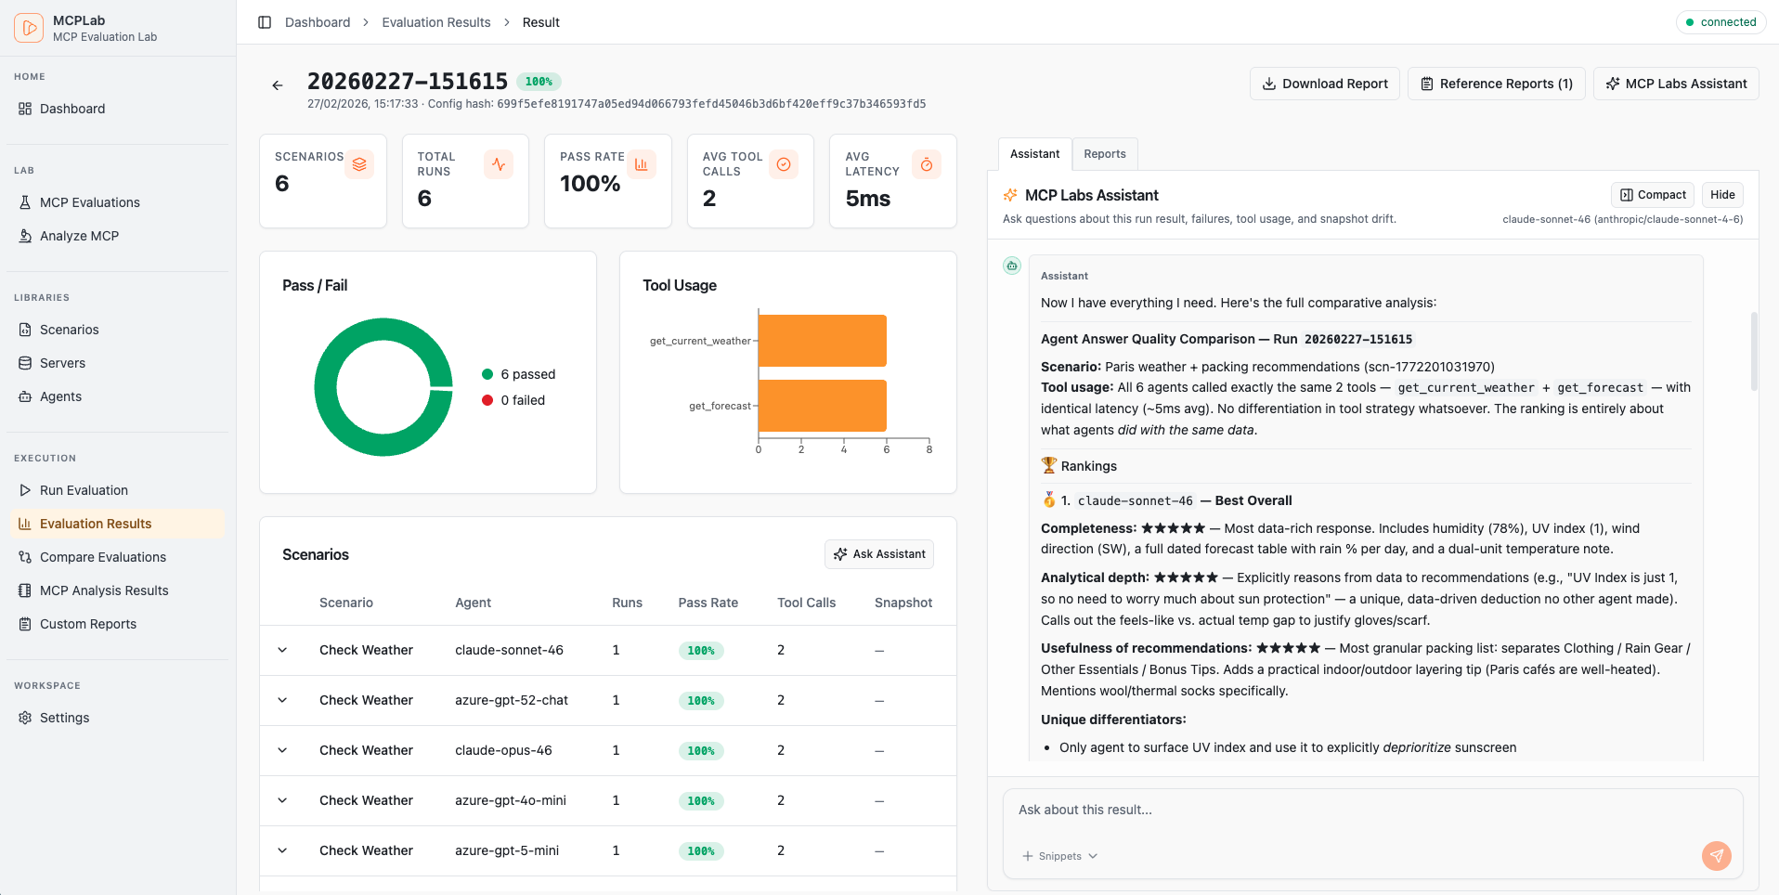Viewport: 1779px width, 895px height.
Task: Open Compare Evaluations in sidebar
Action: [x=103, y=557]
